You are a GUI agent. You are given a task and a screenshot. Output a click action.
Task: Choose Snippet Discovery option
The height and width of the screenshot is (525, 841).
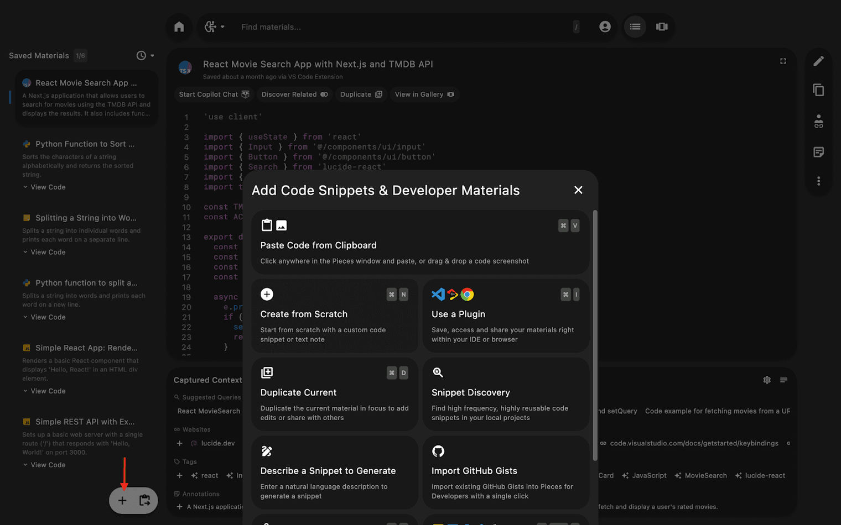click(506, 394)
